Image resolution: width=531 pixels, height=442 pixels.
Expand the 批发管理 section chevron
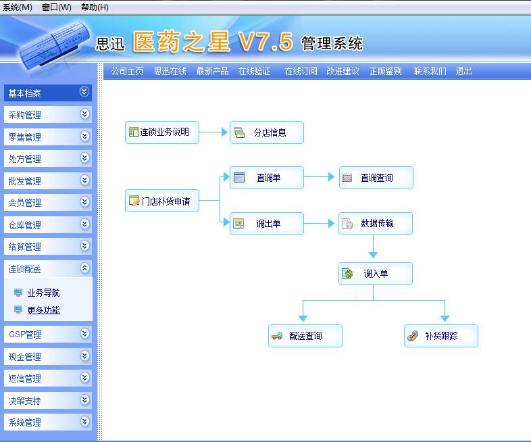point(84,180)
